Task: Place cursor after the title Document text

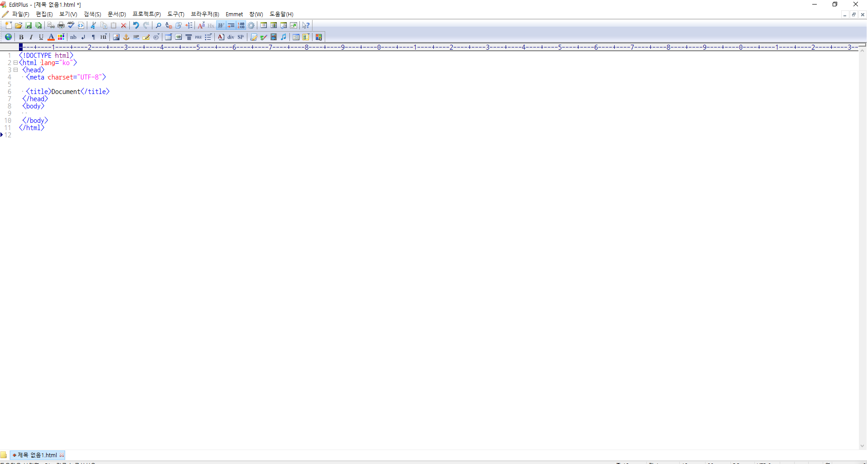Action: (81, 92)
